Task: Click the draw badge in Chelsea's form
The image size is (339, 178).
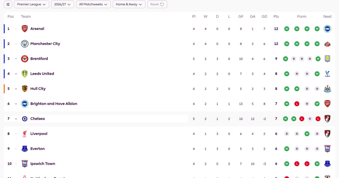Action: click(310, 119)
